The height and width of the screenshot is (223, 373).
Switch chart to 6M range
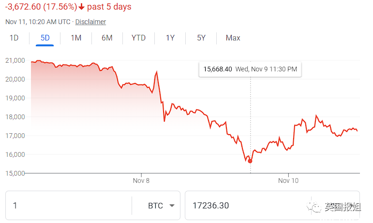107,38
